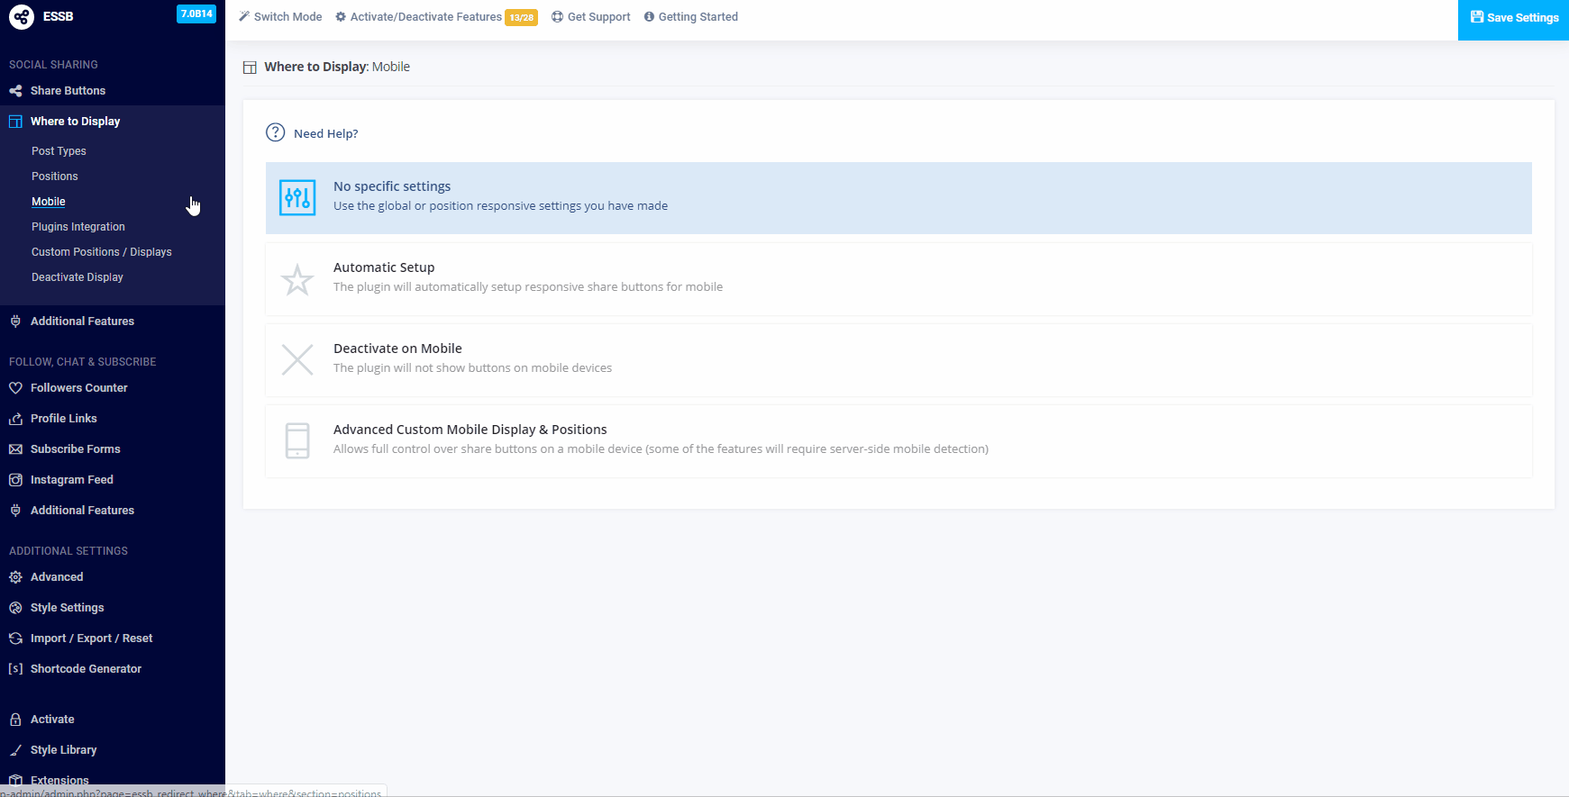The width and height of the screenshot is (1569, 797).
Task: Click the ESSB share logo icon
Action: pyautogui.click(x=22, y=16)
